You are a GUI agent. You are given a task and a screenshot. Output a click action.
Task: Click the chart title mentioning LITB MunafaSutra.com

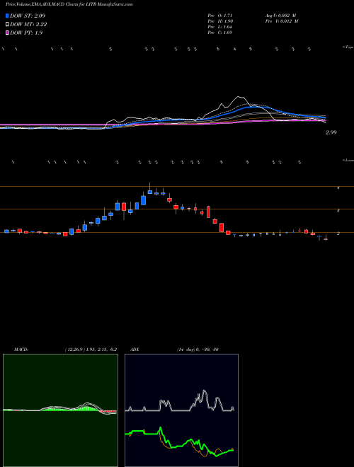69,4
